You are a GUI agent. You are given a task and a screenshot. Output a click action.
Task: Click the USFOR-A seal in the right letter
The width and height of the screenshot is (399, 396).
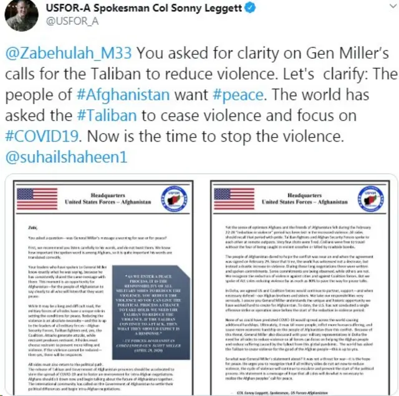tap(371, 199)
